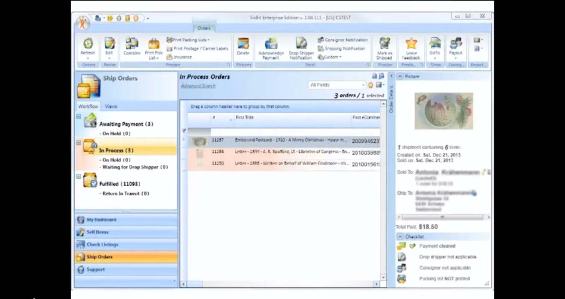The height and width of the screenshot is (299, 565).
Task: Open the Orders ribbon tab
Action: [x=204, y=28]
